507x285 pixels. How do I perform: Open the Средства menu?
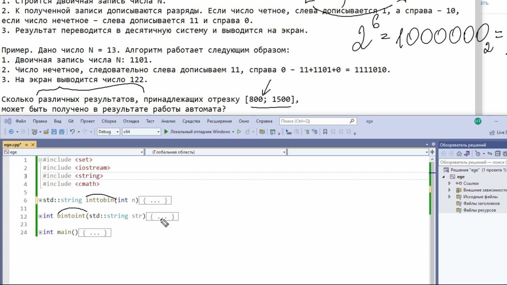coord(191,121)
